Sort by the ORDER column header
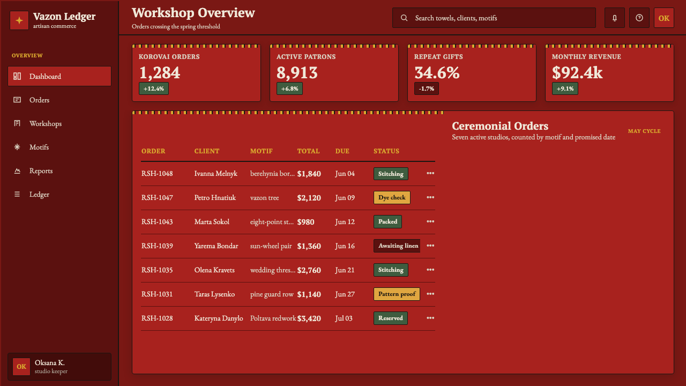The height and width of the screenshot is (386, 686). 153,151
